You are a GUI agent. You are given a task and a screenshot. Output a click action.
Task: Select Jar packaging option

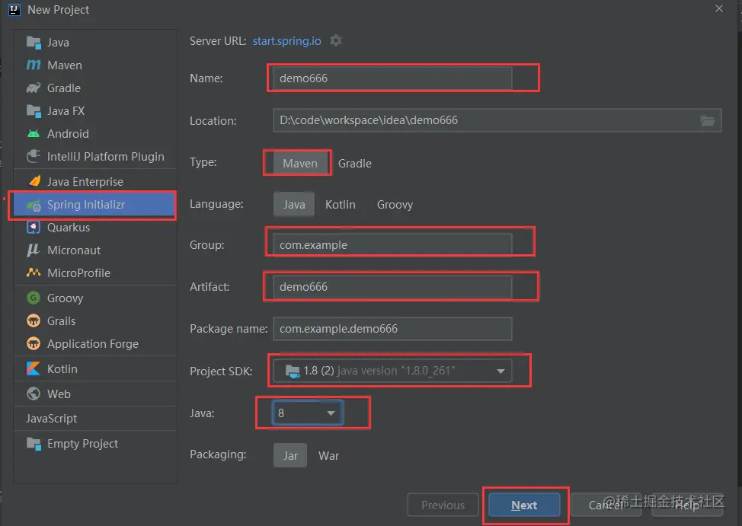click(290, 455)
